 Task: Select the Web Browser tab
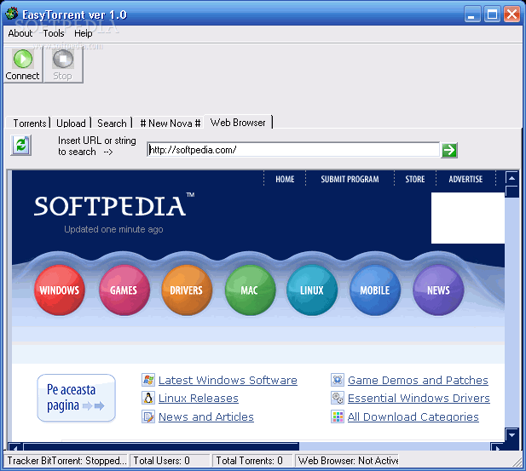238,123
